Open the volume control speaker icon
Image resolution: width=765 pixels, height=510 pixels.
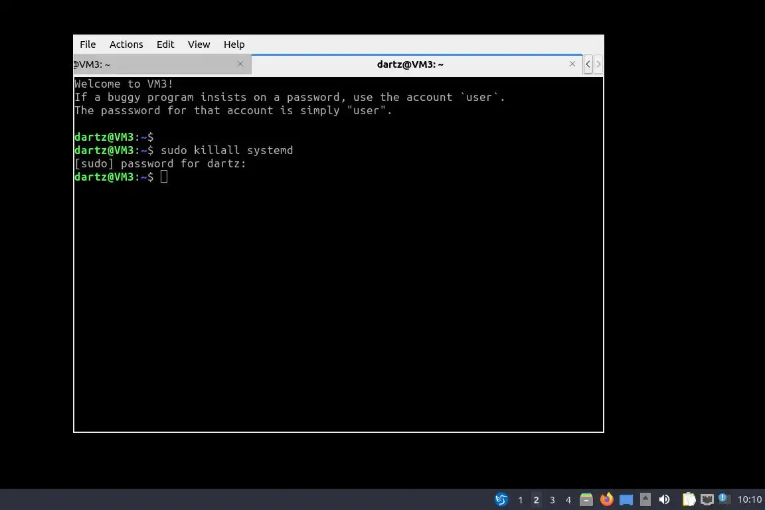[x=664, y=499]
